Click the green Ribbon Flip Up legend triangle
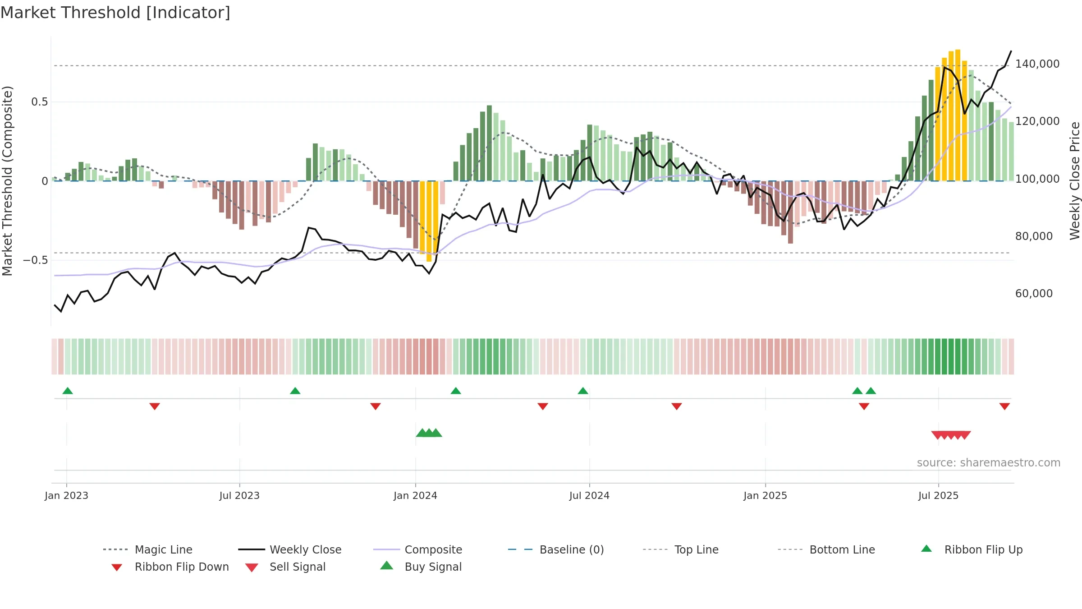Viewport: 1082px width, 609px height. tap(926, 549)
